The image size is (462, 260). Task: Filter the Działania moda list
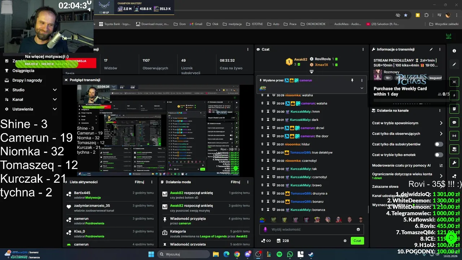click(x=235, y=182)
